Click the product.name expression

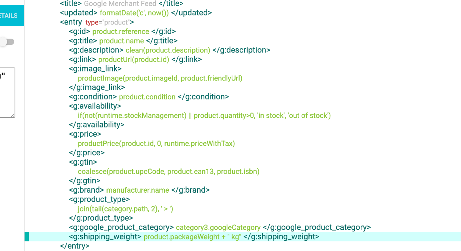coord(121,41)
